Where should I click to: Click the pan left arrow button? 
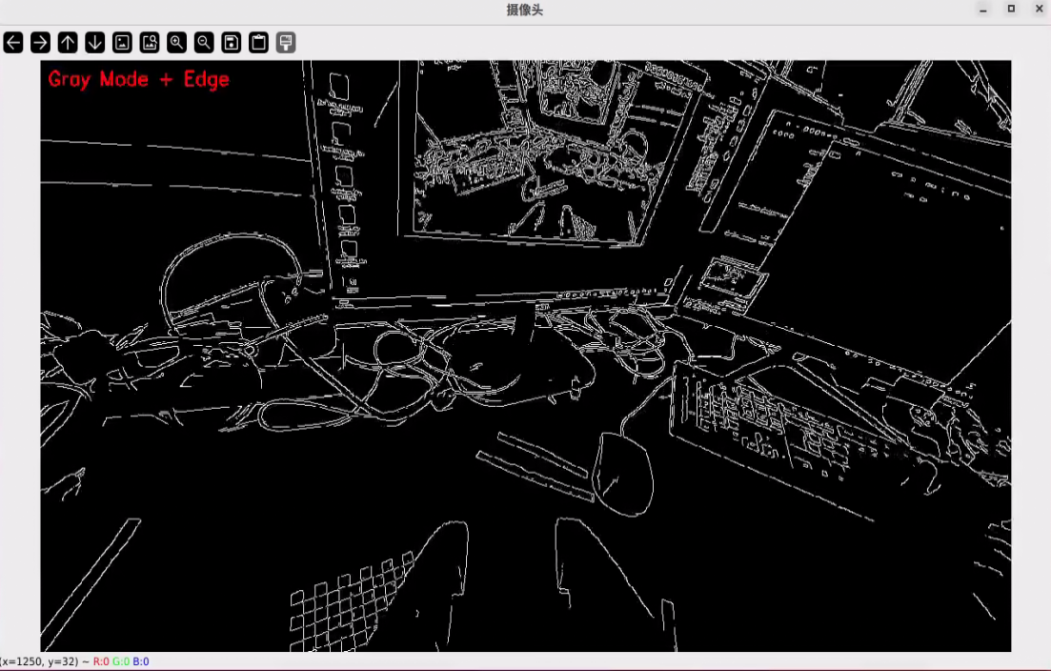(x=13, y=42)
